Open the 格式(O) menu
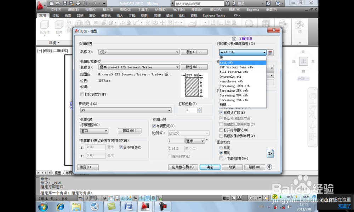The width and height of the screenshot is (354, 212). 125,10
